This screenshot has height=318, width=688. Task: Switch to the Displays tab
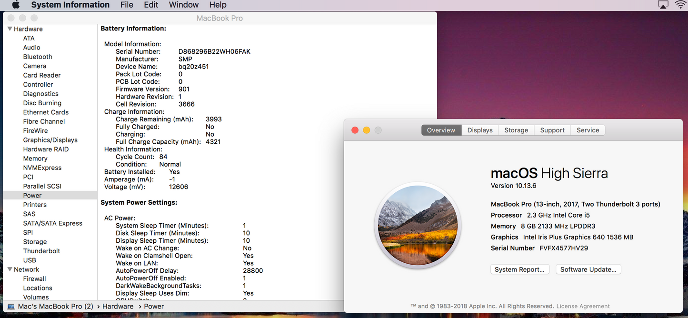(x=479, y=130)
